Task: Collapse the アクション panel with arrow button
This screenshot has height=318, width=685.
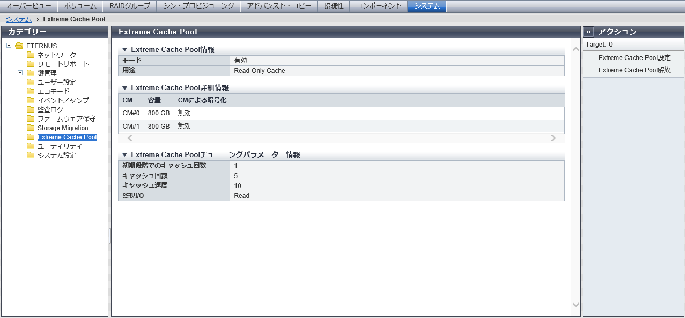Action: (588, 32)
